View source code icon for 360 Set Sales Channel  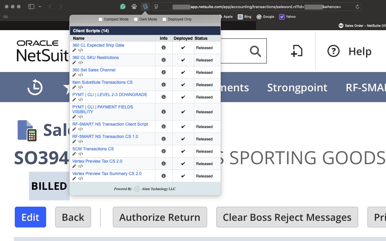(x=81, y=75)
